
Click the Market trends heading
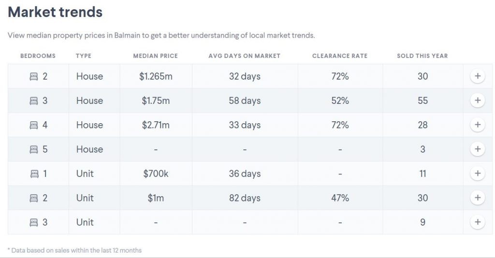tap(55, 12)
